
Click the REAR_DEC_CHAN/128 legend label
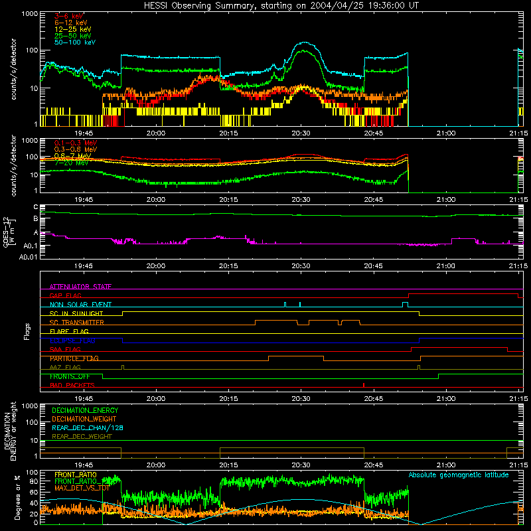click(88, 427)
